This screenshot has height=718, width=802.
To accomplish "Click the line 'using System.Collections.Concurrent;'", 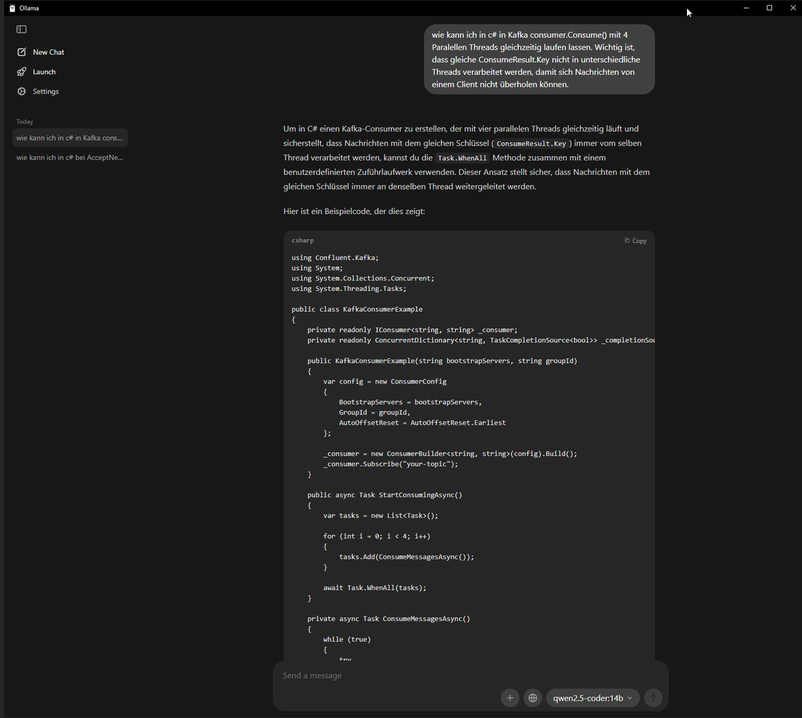I will point(363,278).
